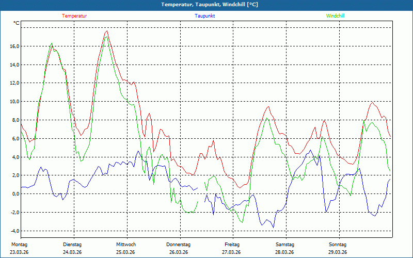Click the -4,0 y-axis value
The height and width of the screenshot is (258, 413).
[x=14, y=231]
